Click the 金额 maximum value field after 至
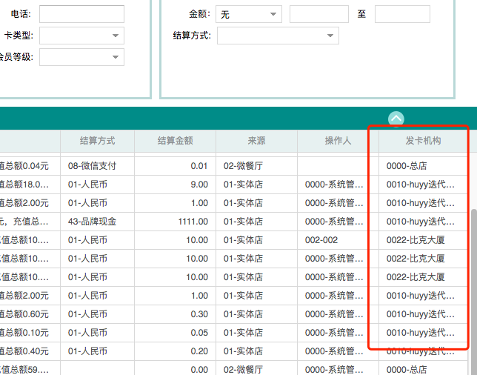Screen dimensions: 477x375 pos(402,14)
